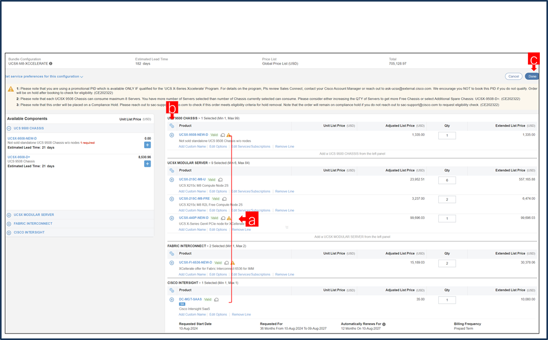
Task: Click support headset icon for DC-MGT-SAAS
Action: click(216, 299)
